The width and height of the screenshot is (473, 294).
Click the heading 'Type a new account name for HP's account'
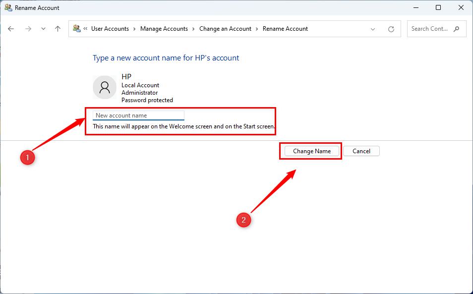[166, 58]
